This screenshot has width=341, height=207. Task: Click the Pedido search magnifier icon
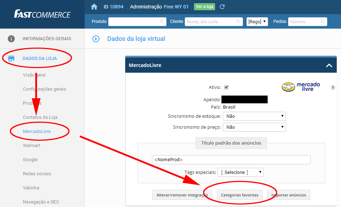click(323, 22)
